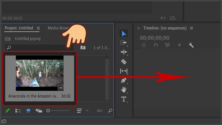Image resolution: width=222 pixels, height=125 pixels.
Task: Add Marker in the Timeline
Action: point(179,45)
